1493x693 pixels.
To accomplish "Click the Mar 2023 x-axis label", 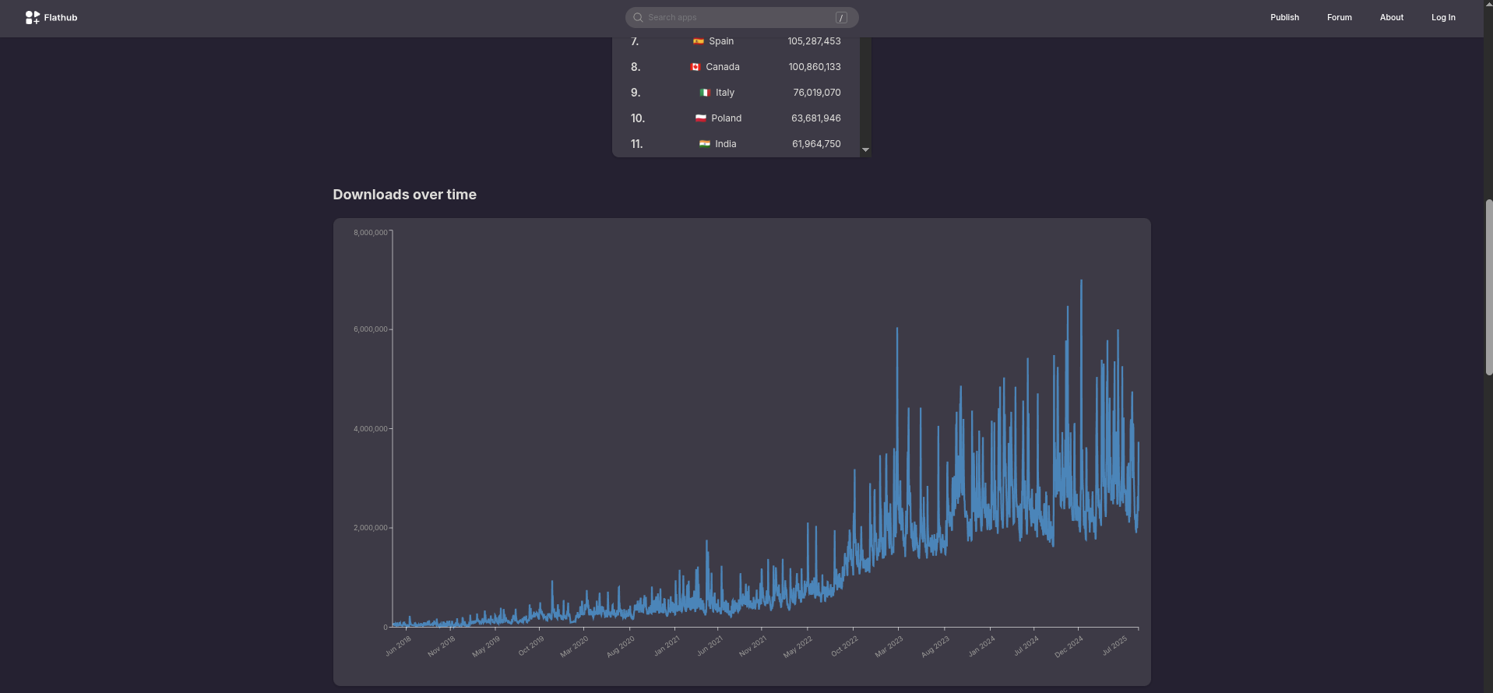I will 889,646.
